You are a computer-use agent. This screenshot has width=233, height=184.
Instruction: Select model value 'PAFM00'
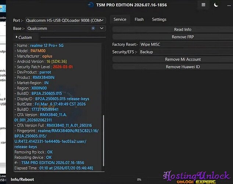(x=38, y=51)
